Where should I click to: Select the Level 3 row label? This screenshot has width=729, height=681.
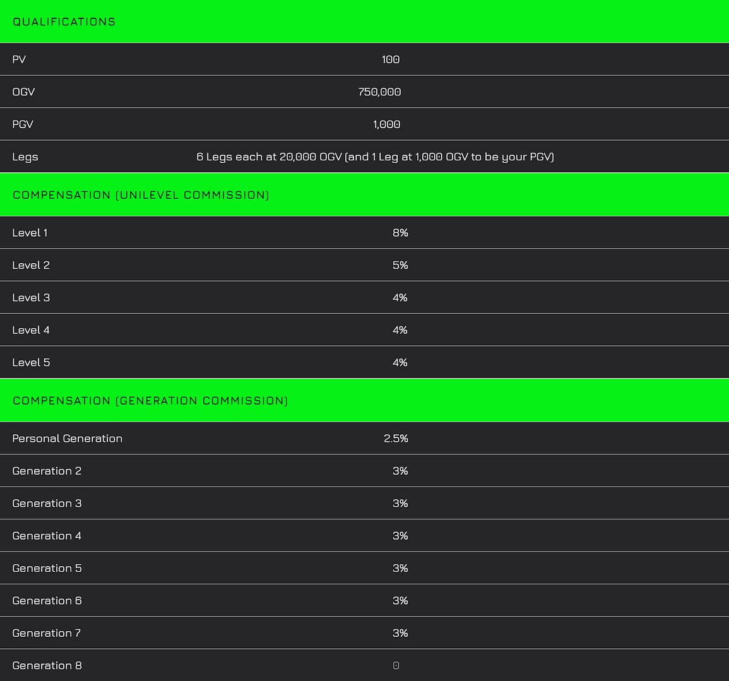coord(31,298)
